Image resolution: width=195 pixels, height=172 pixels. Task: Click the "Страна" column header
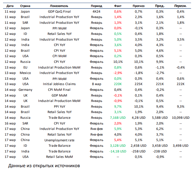25,6
